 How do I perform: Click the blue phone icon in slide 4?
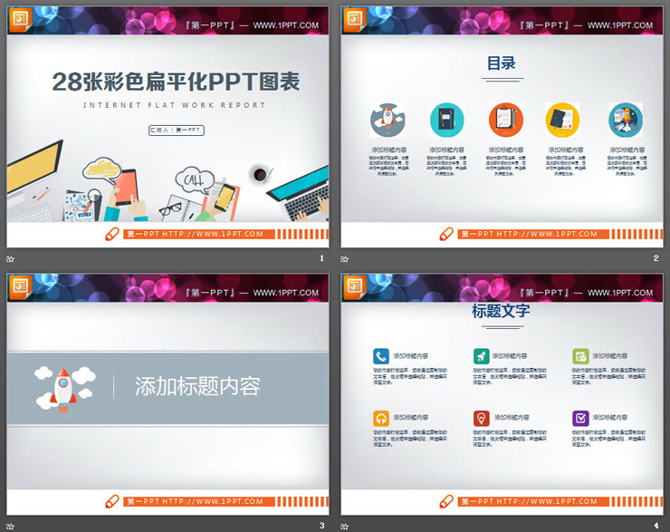[x=381, y=356]
